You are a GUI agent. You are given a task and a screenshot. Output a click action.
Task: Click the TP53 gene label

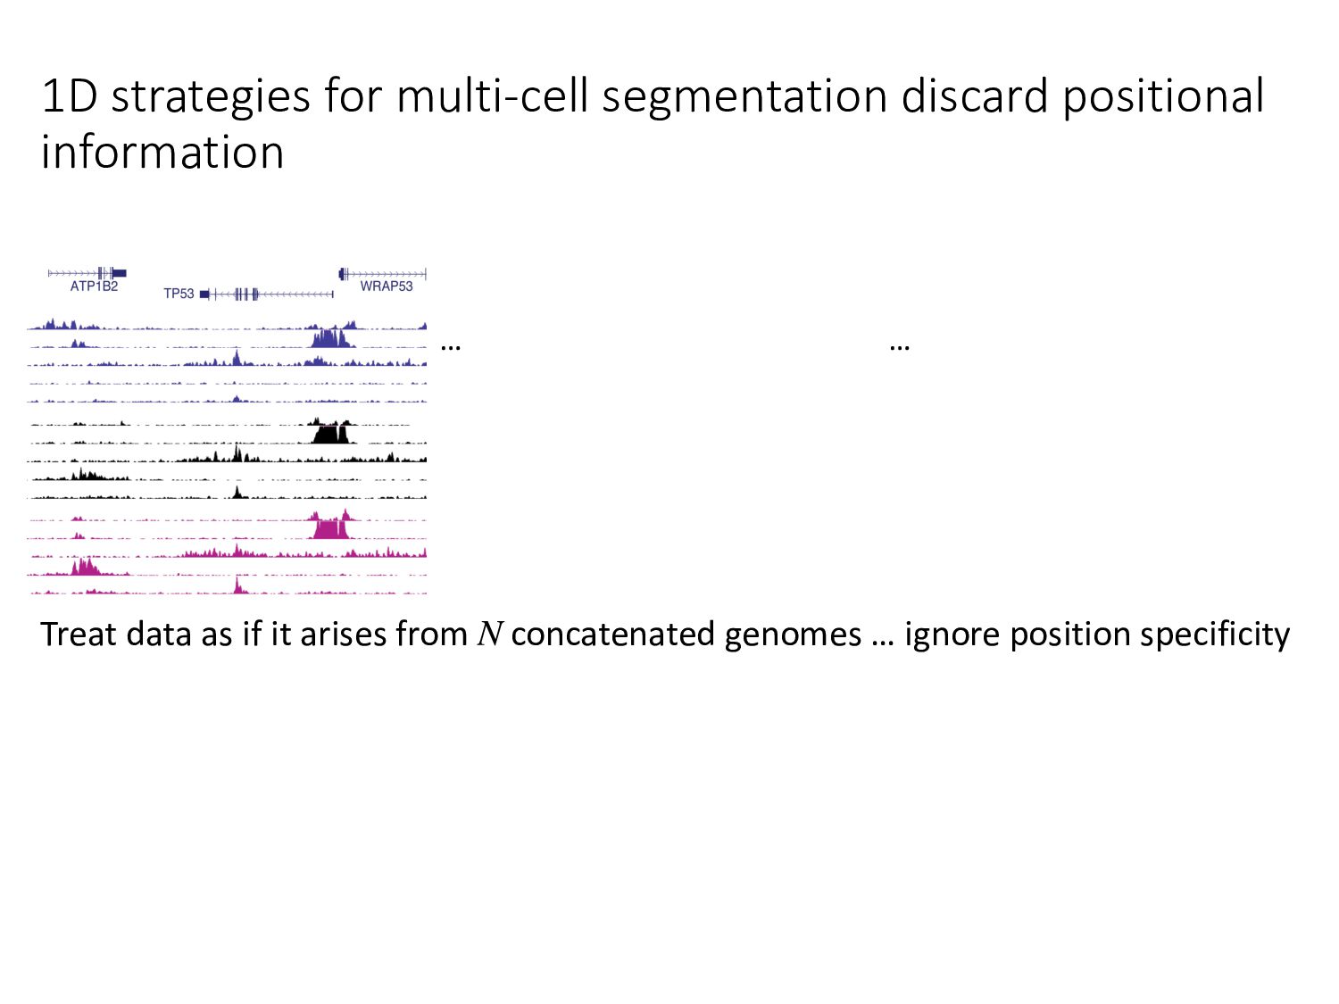(179, 294)
